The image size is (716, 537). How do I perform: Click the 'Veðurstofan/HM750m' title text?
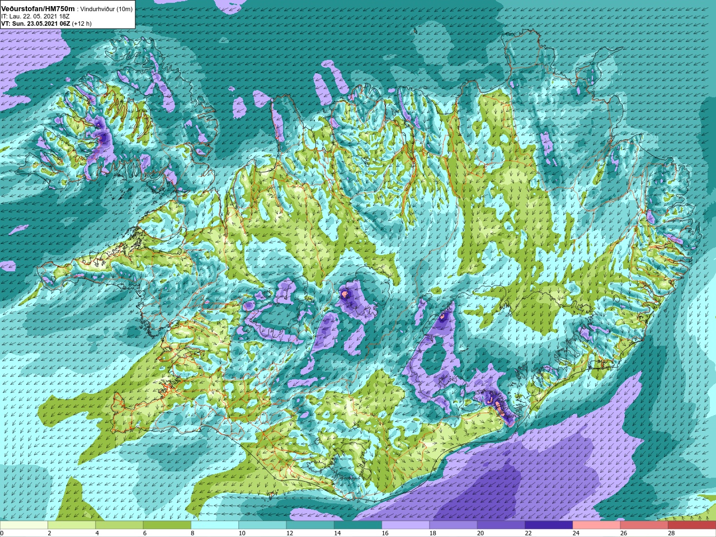[37, 9]
